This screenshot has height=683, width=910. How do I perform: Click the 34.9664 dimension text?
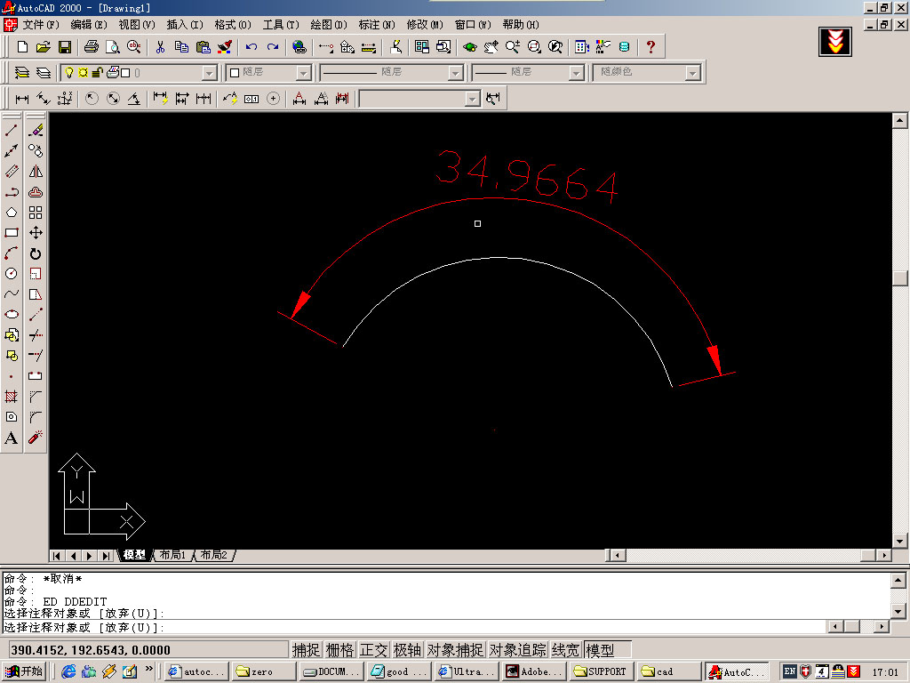[526, 177]
